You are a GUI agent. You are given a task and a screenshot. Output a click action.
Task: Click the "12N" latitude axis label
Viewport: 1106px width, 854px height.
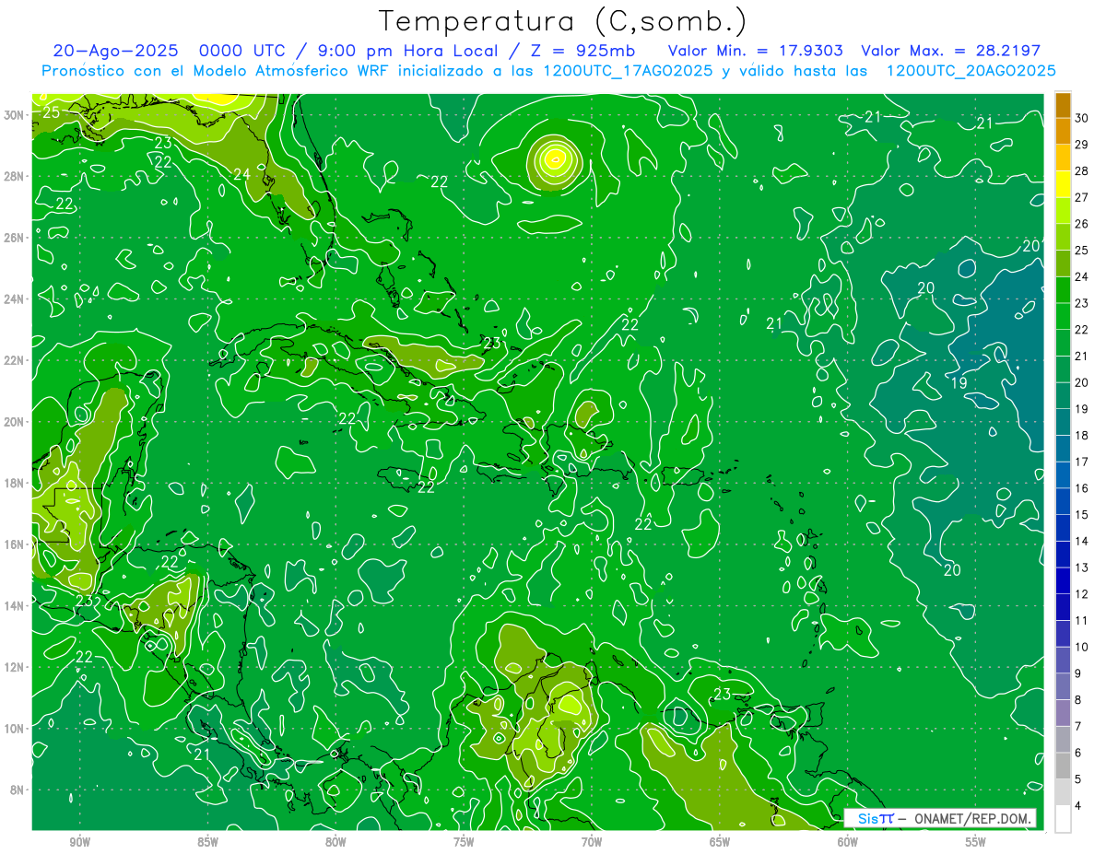14,667
